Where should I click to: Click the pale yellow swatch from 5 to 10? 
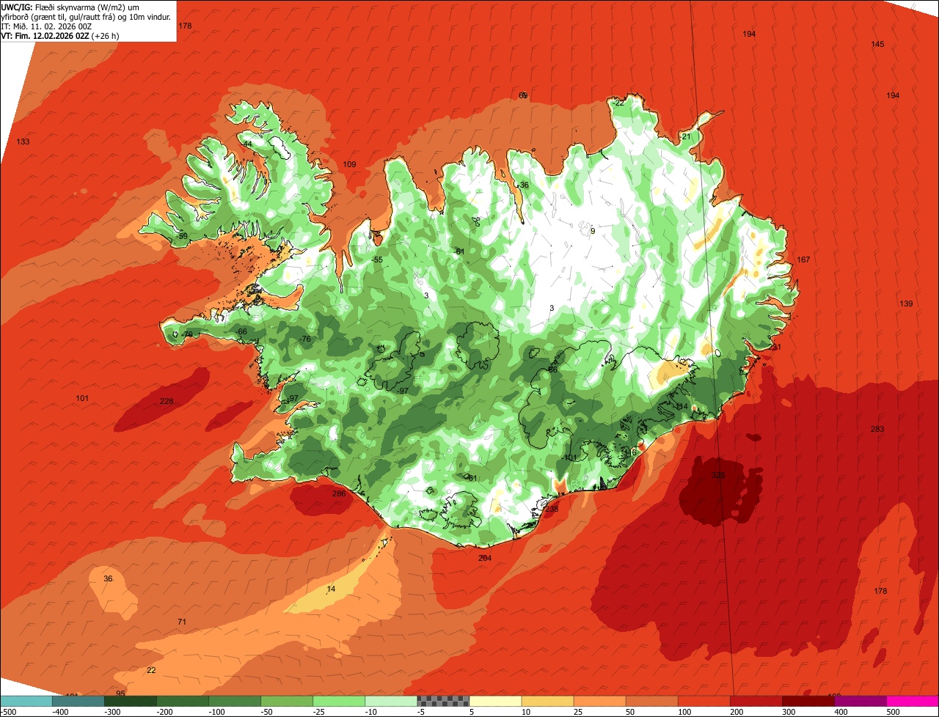pyautogui.click(x=495, y=701)
